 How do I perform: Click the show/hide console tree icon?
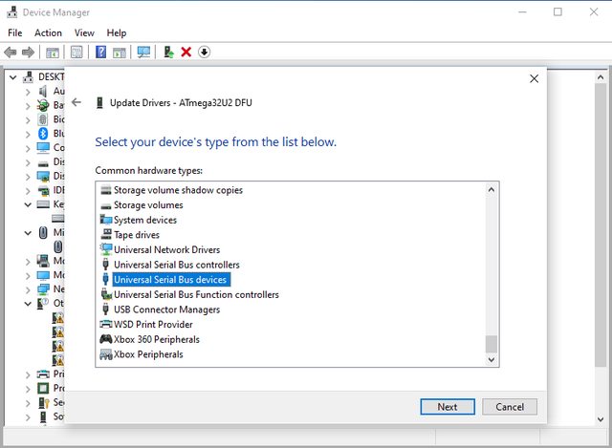[53, 52]
